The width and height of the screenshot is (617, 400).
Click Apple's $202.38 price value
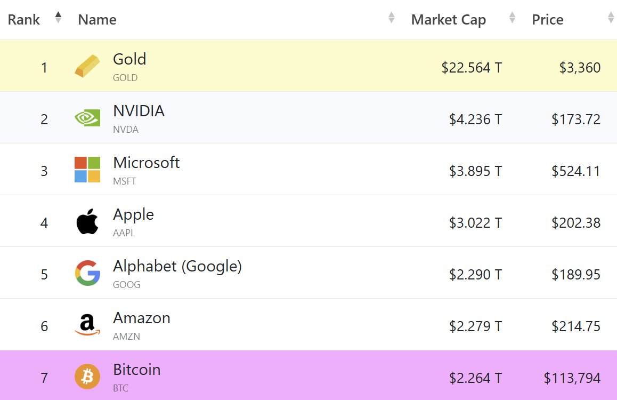pyautogui.click(x=575, y=222)
